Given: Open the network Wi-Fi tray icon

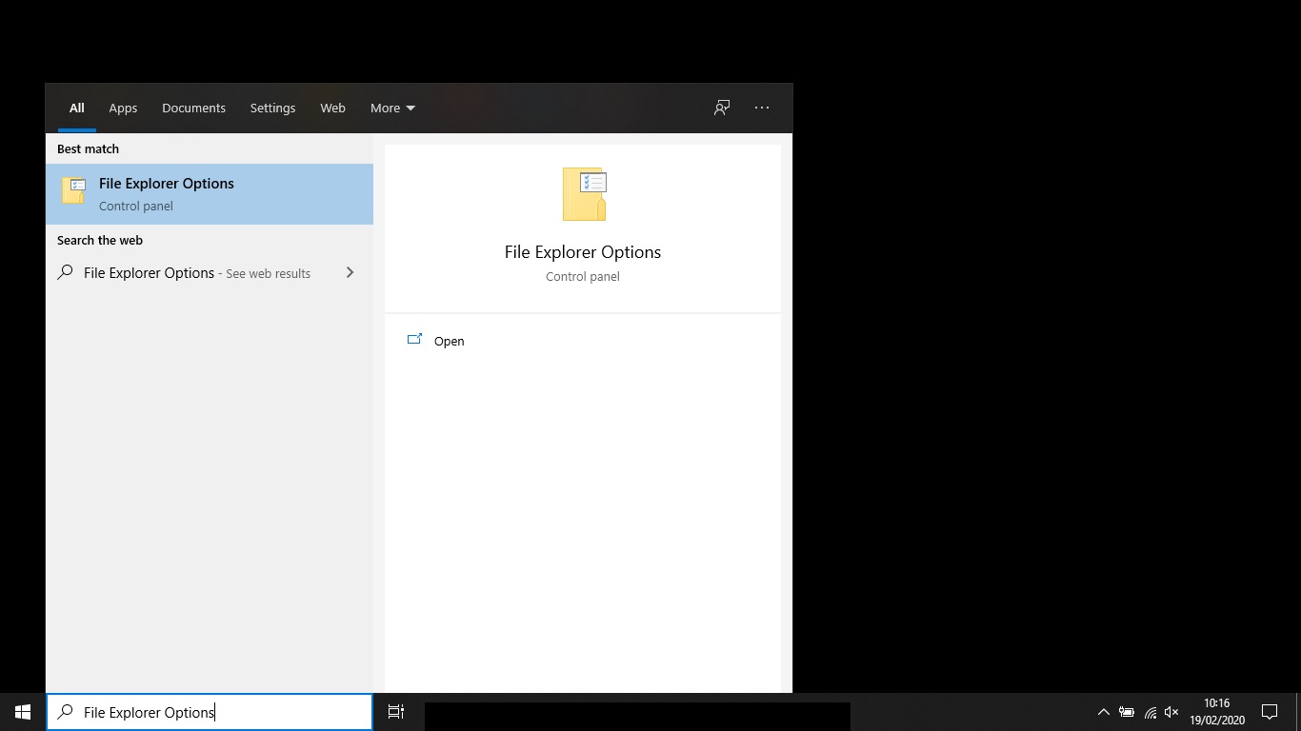Looking at the screenshot, I should click(x=1150, y=712).
